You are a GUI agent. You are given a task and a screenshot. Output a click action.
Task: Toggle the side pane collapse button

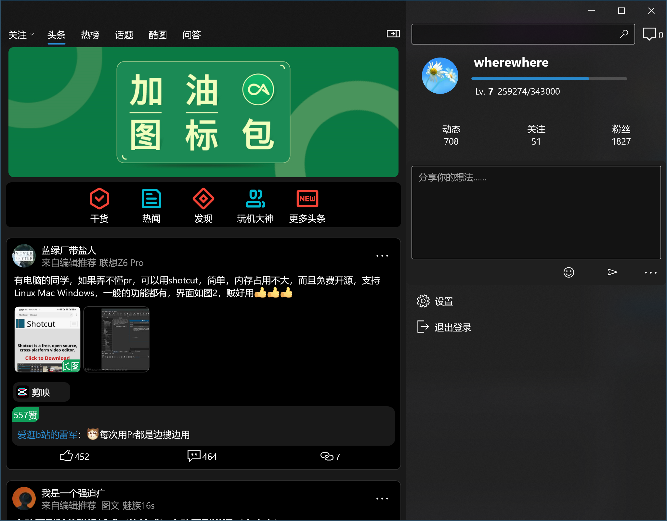pos(393,34)
